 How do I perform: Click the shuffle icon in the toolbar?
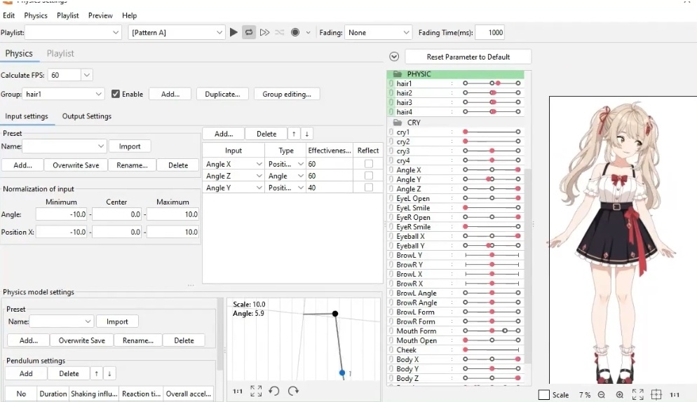click(x=280, y=32)
